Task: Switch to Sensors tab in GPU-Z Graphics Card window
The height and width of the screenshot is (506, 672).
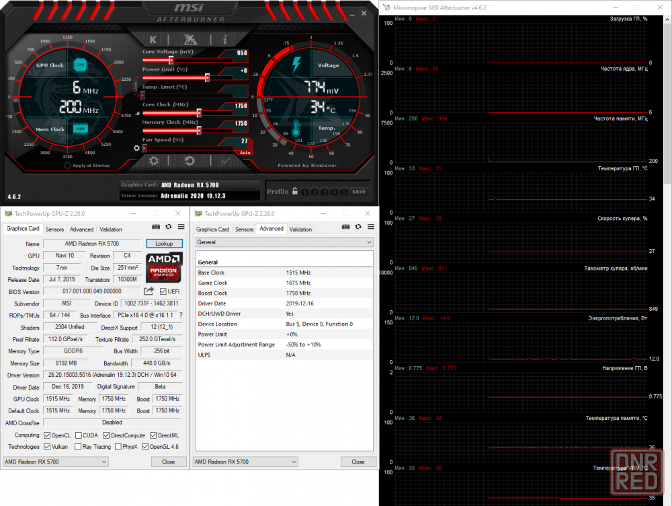Action: click(54, 229)
